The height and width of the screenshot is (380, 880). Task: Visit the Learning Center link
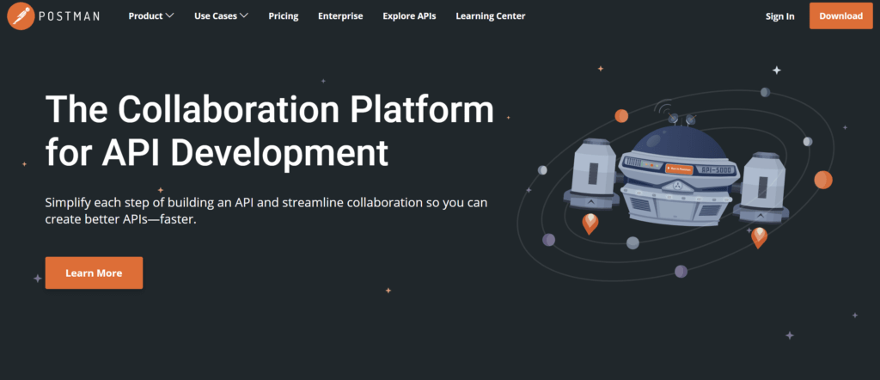click(x=490, y=16)
